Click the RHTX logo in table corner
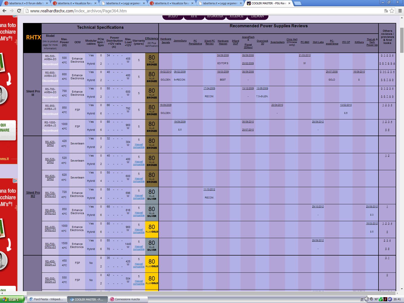 pyautogui.click(x=34, y=37)
